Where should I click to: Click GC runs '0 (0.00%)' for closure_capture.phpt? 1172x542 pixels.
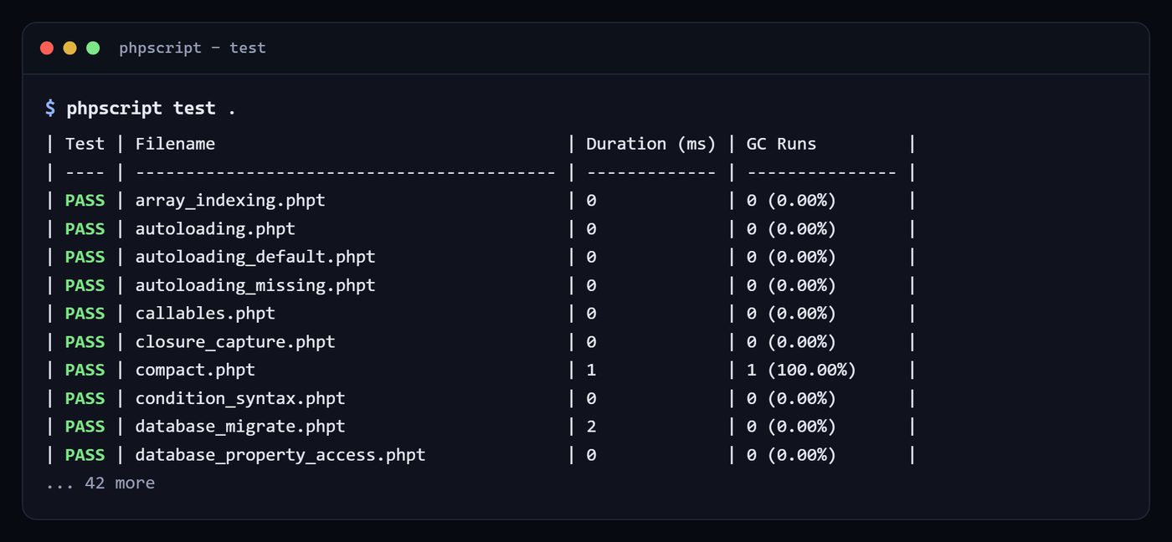coord(791,342)
